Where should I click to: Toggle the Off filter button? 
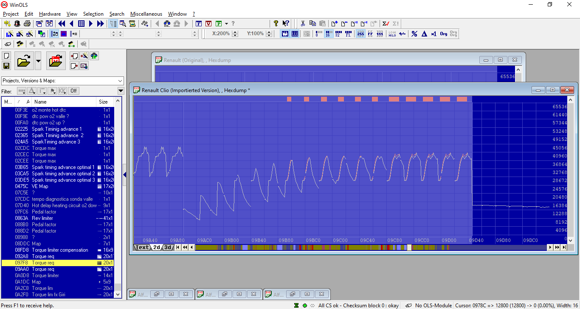pyautogui.click(x=74, y=91)
